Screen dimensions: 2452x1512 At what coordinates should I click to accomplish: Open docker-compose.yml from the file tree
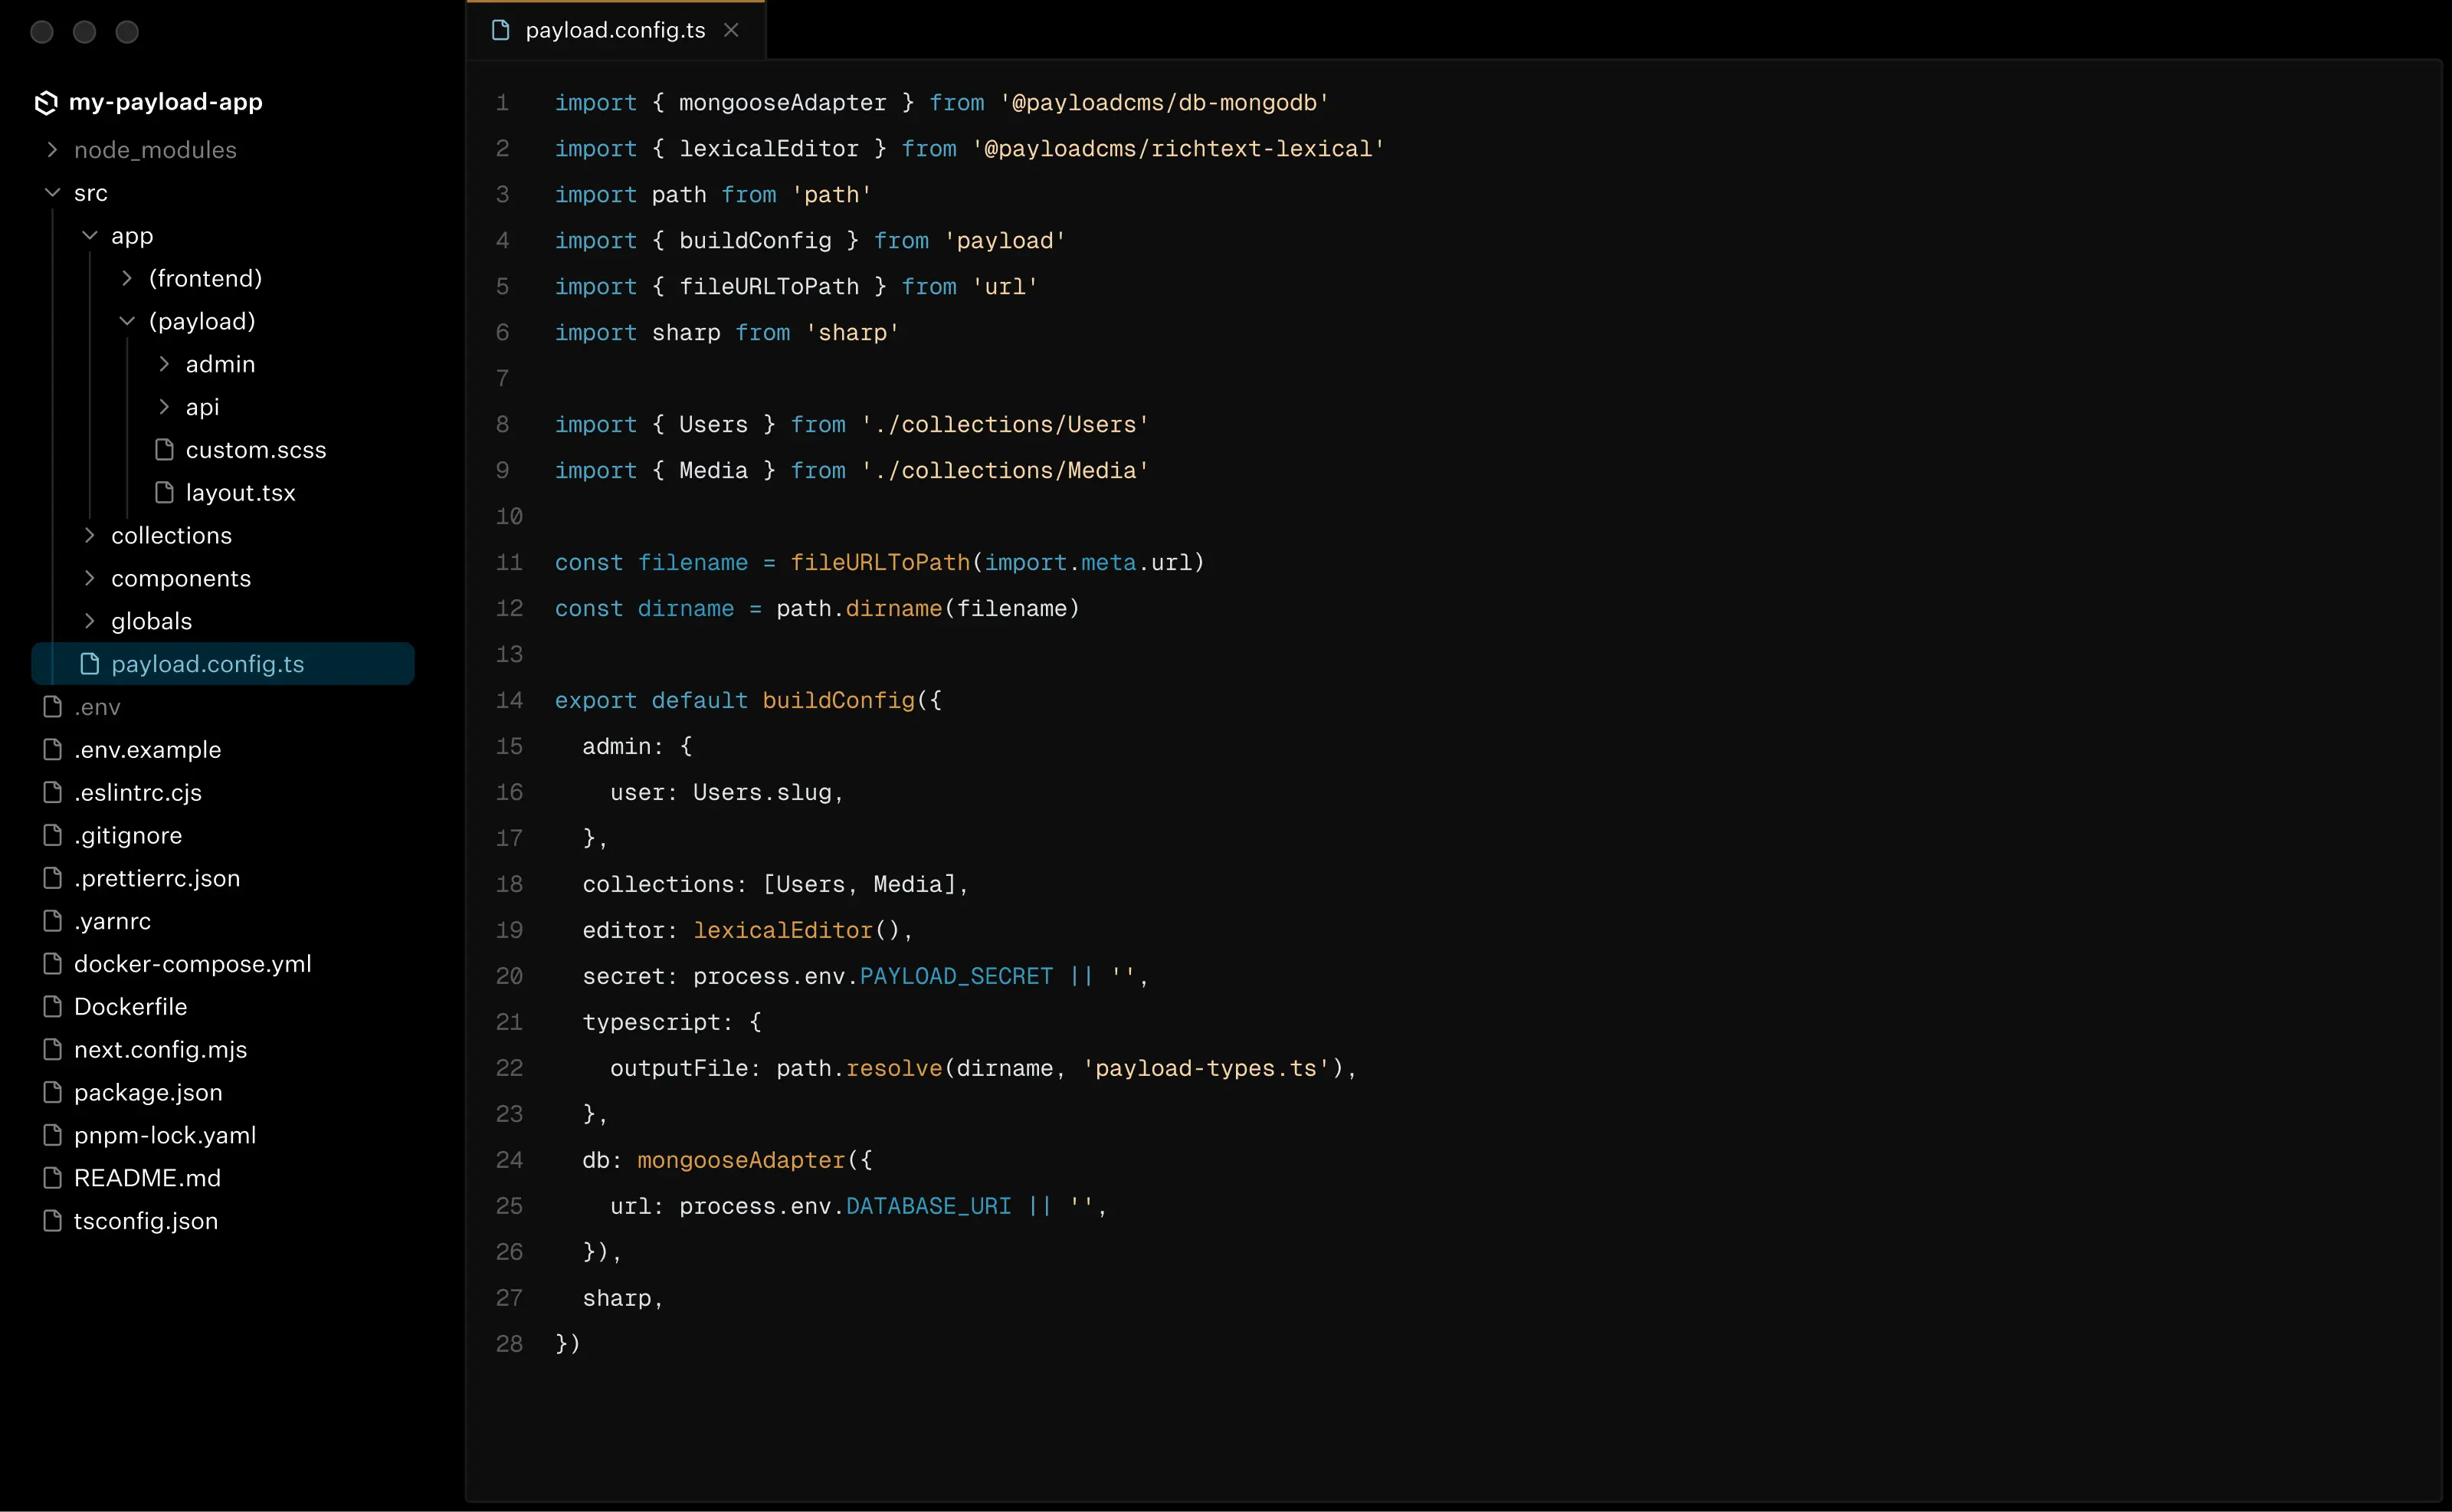[x=192, y=963]
